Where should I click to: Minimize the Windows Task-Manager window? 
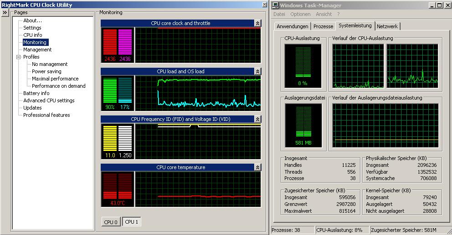pyautogui.click(x=432, y=5)
